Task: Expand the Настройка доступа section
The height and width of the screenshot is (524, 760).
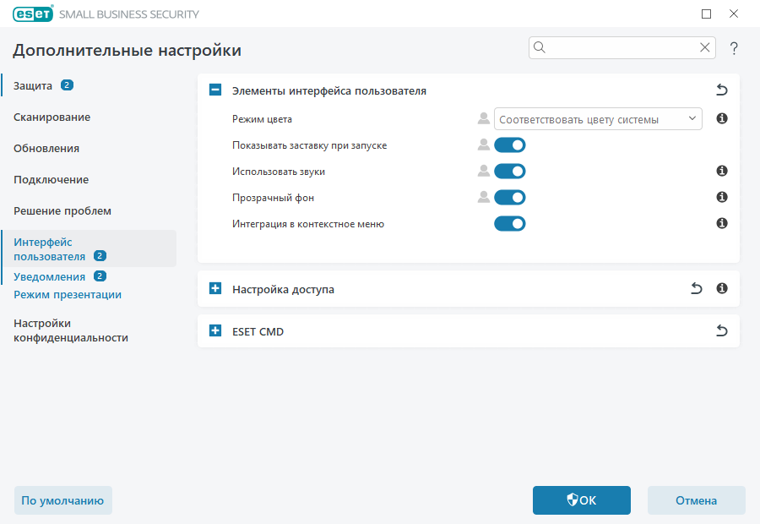Action: (x=214, y=288)
